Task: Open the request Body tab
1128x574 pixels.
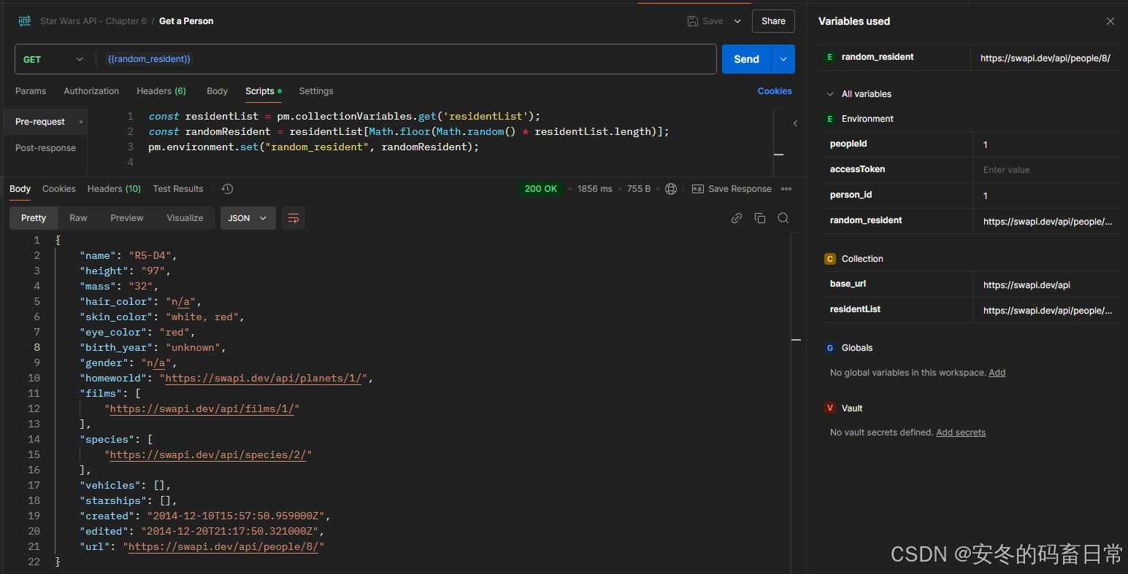Action: pyautogui.click(x=217, y=91)
